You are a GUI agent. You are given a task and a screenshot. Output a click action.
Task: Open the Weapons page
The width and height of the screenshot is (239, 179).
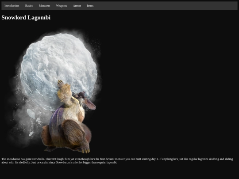click(x=62, y=6)
